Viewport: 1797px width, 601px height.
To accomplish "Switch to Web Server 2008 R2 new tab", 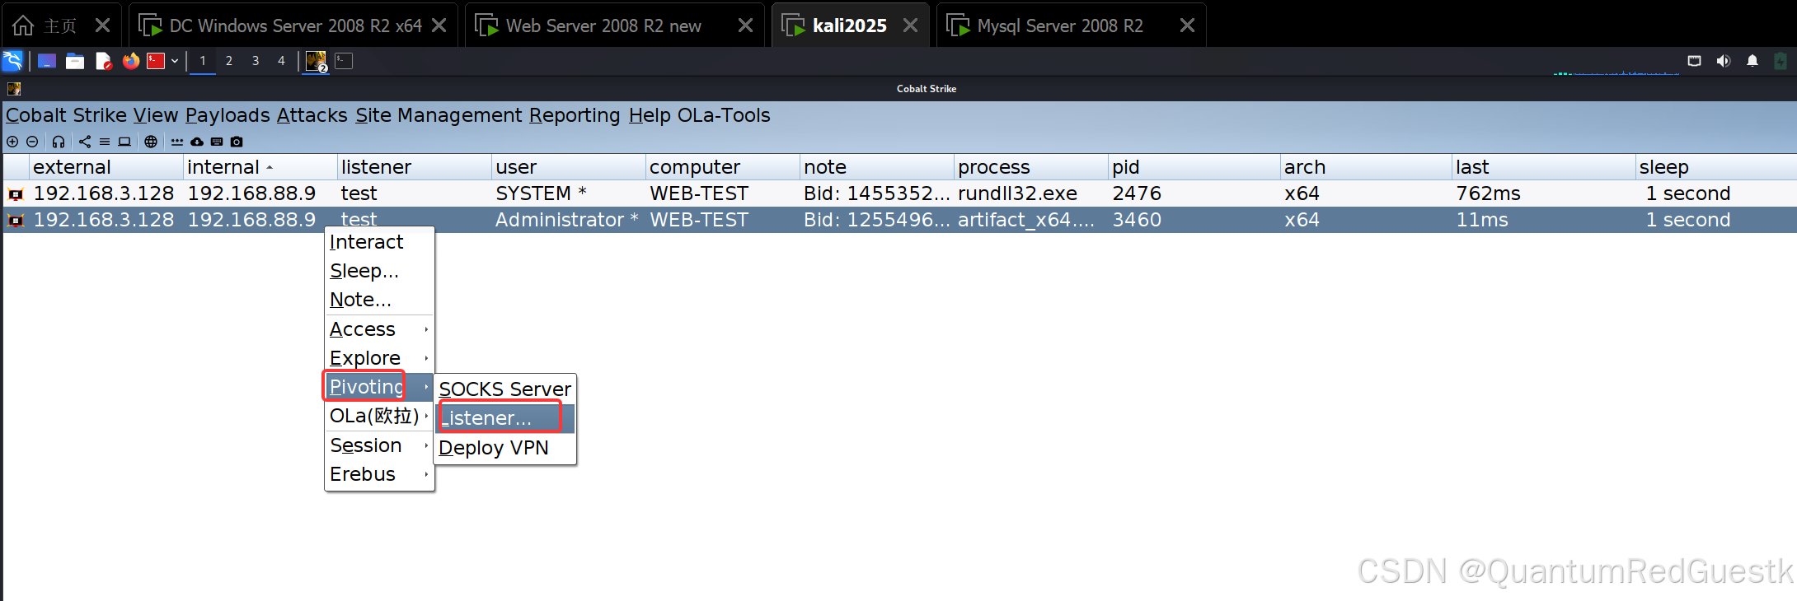I will [x=614, y=26].
